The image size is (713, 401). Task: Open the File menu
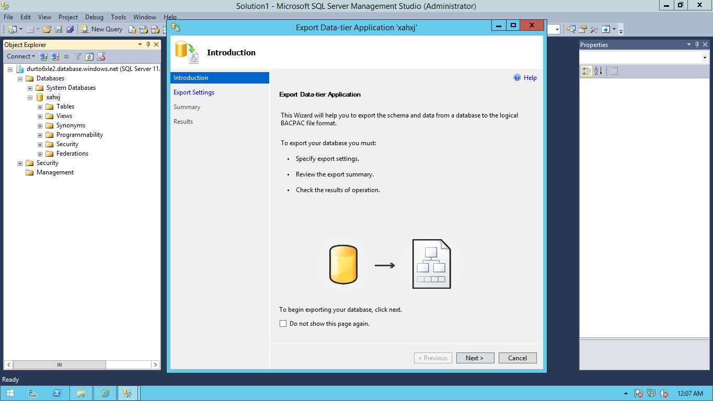8,17
